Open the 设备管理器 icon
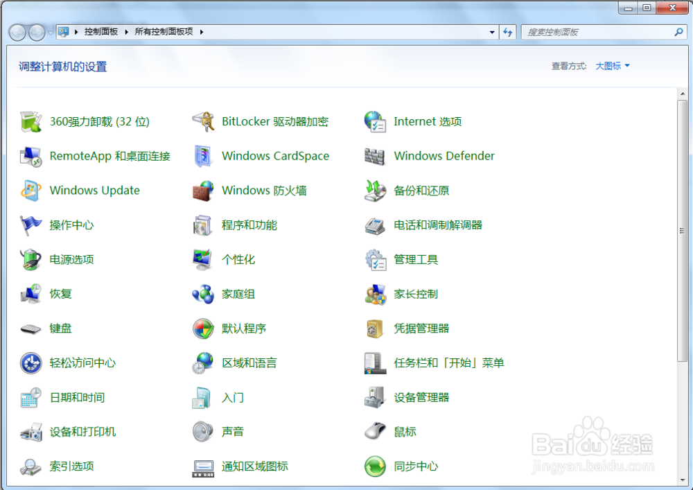693x490 pixels. pos(375,397)
